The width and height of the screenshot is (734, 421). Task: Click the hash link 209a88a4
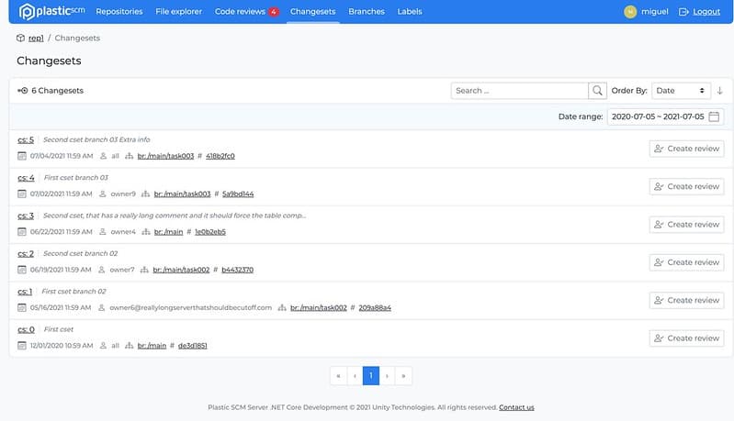[x=375, y=307]
